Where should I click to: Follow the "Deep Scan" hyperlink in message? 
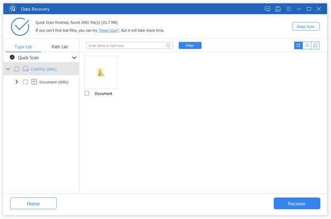tap(109, 30)
